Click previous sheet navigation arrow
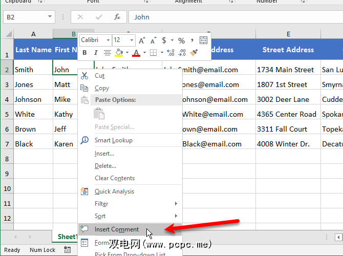Image resolution: width=343 pixels, height=256 pixels. [15, 237]
